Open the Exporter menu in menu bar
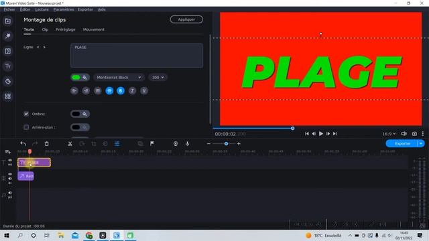Image resolution: width=429 pixels, height=241 pixels. tap(85, 9)
